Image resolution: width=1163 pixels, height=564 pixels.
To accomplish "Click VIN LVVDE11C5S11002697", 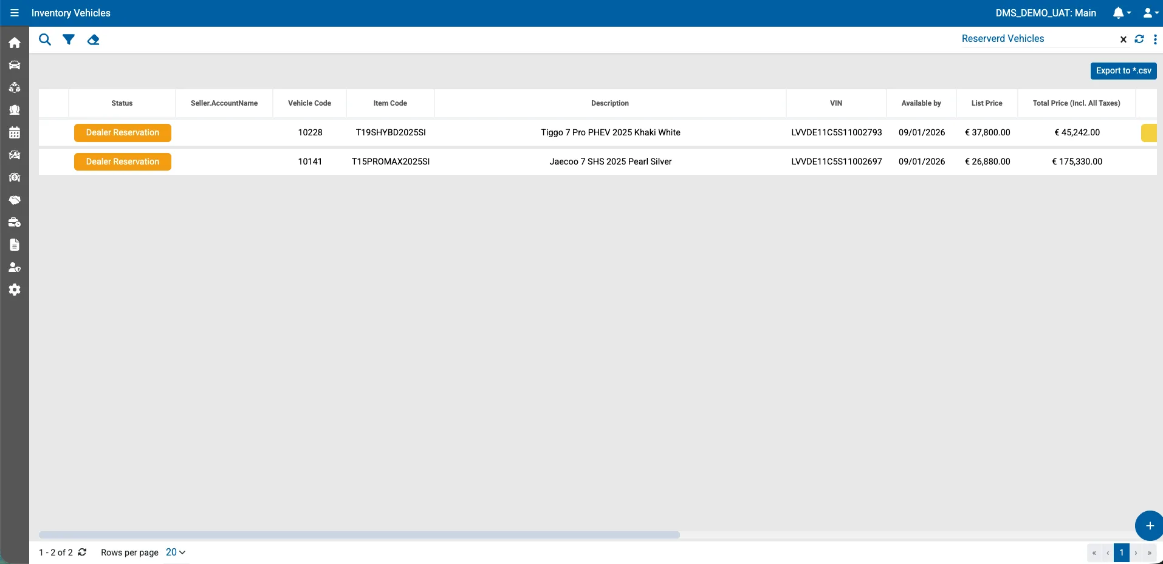I will tap(837, 161).
